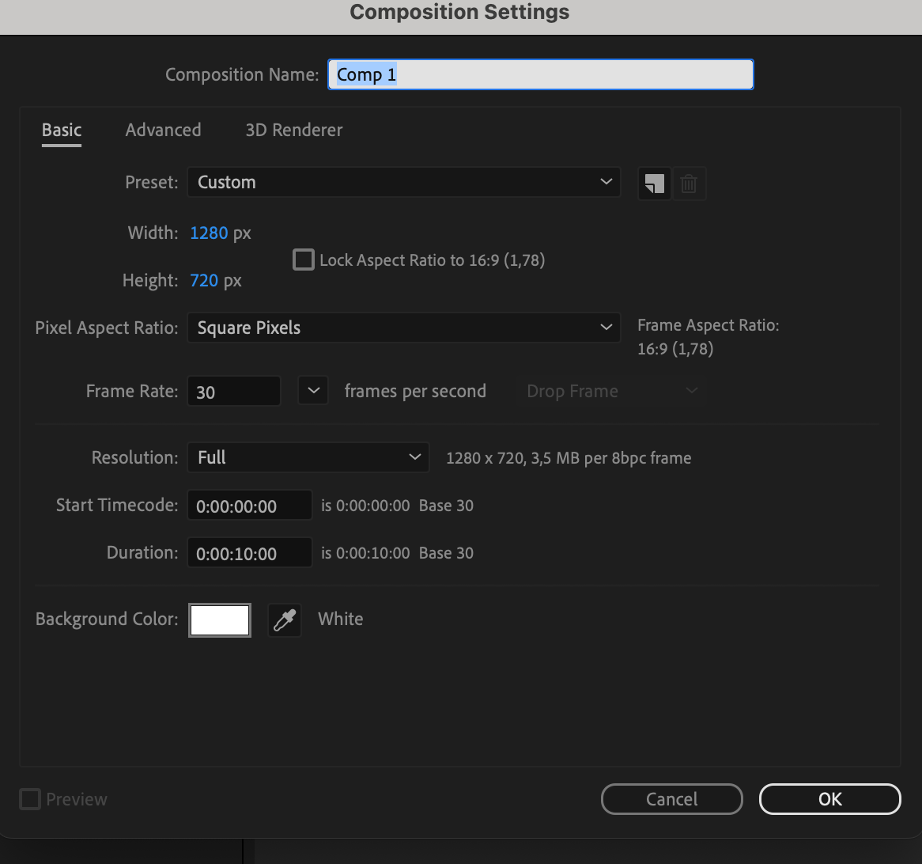Click the save preset icon
This screenshot has height=864, width=922.
coord(654,183)
